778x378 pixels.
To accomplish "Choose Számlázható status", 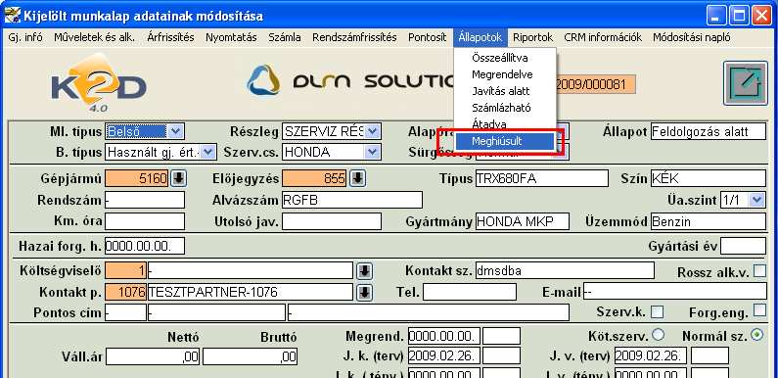I will (505, 108).
